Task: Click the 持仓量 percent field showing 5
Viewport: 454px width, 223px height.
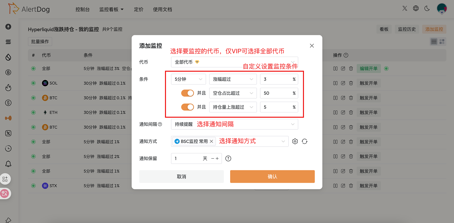Action: click(279, 107)
